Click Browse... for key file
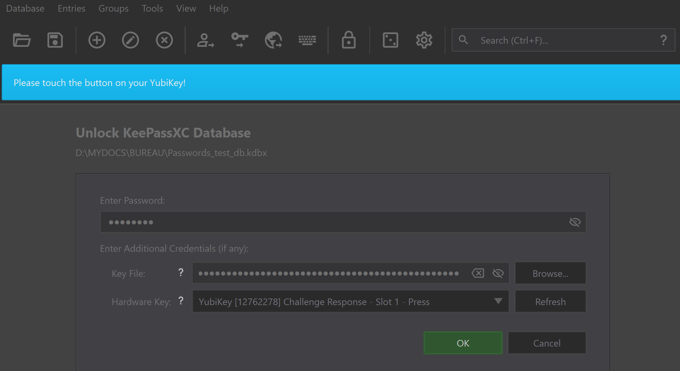Viewport: 680px width, 371px height. (x=550, y=273)
